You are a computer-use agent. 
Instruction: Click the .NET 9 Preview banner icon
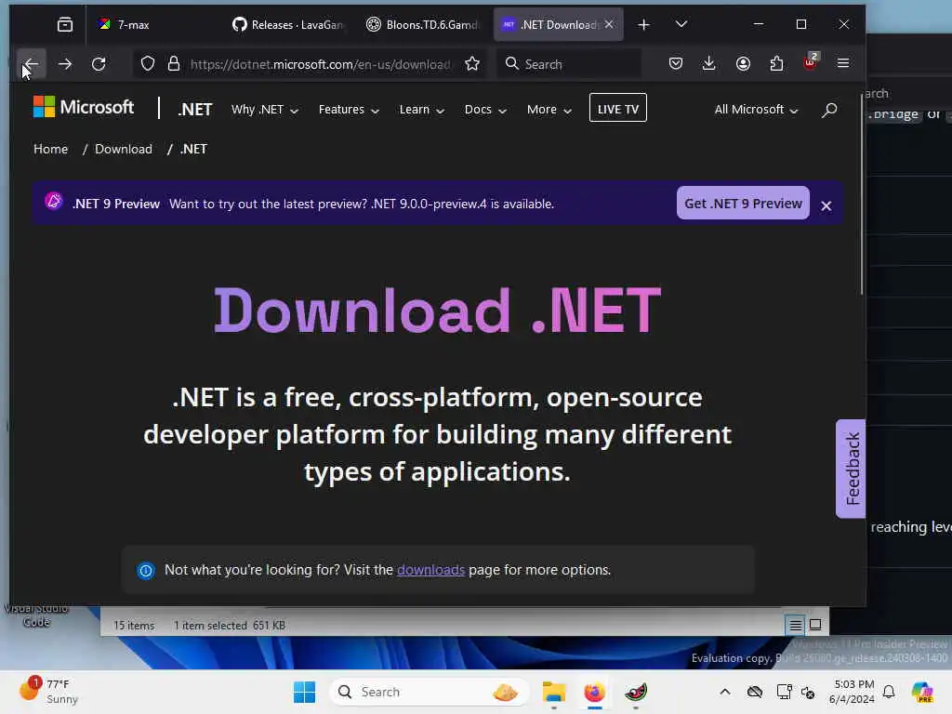click(x=53, y=201)
